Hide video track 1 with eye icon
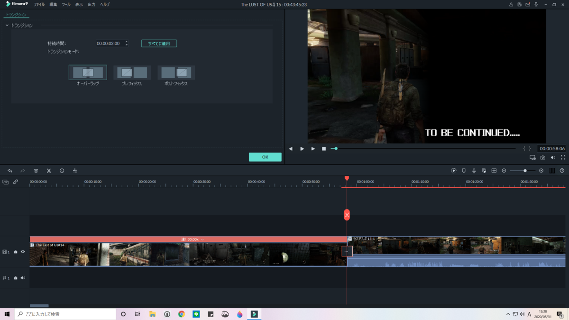 23,252
